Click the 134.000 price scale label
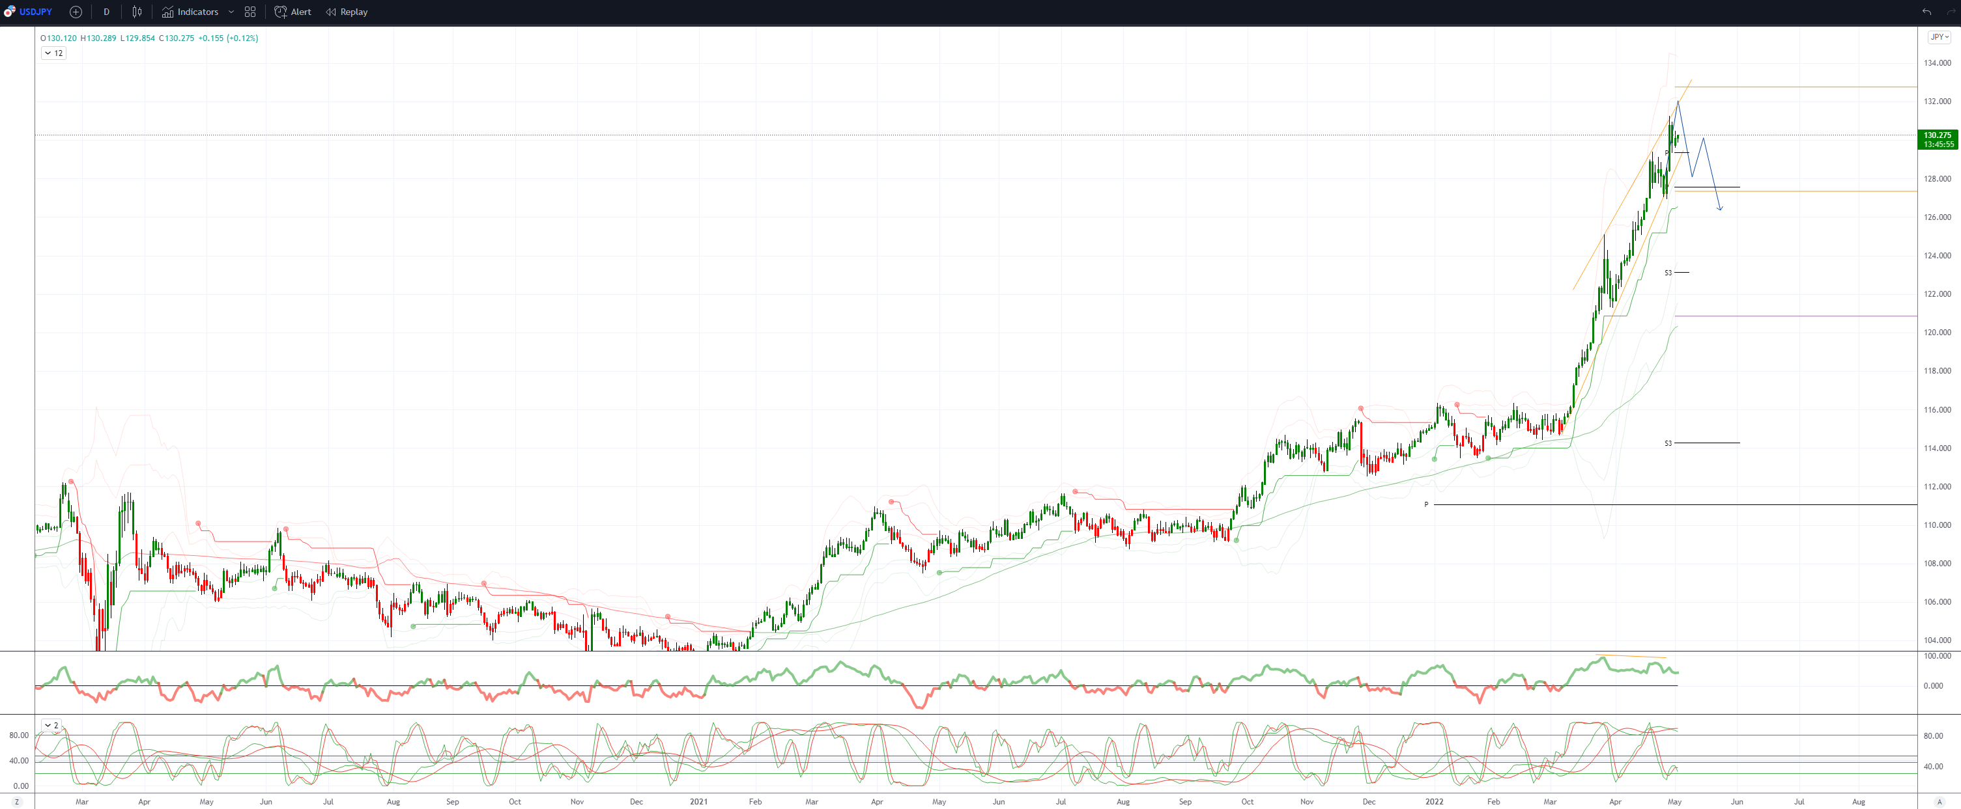 click(x=1938, y=62)
